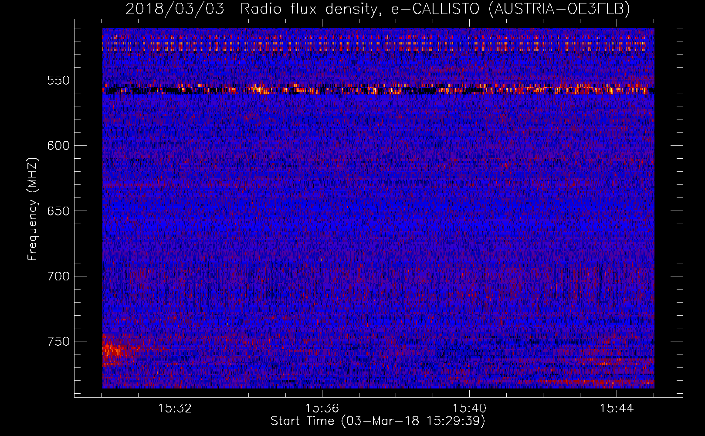
Task: Click the 550 frequency tick label
Action: pos(58,80)
